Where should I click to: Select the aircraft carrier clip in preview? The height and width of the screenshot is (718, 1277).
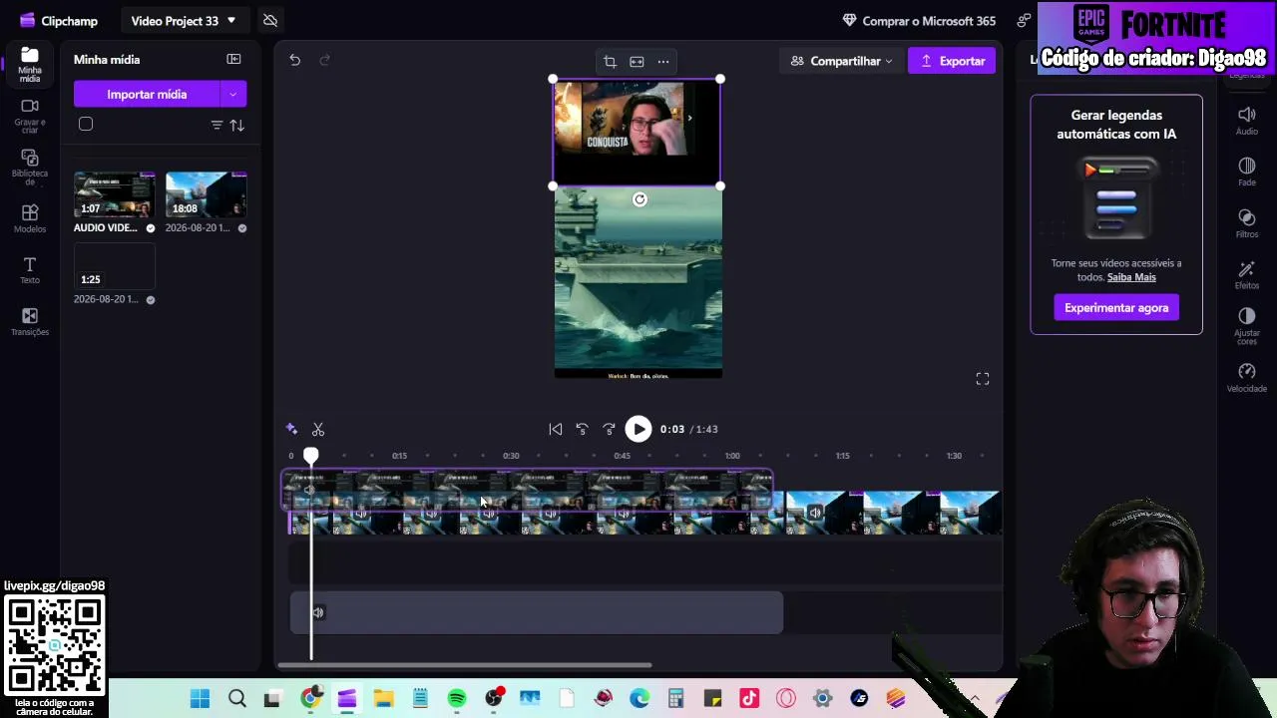click(x=638, y=283)
